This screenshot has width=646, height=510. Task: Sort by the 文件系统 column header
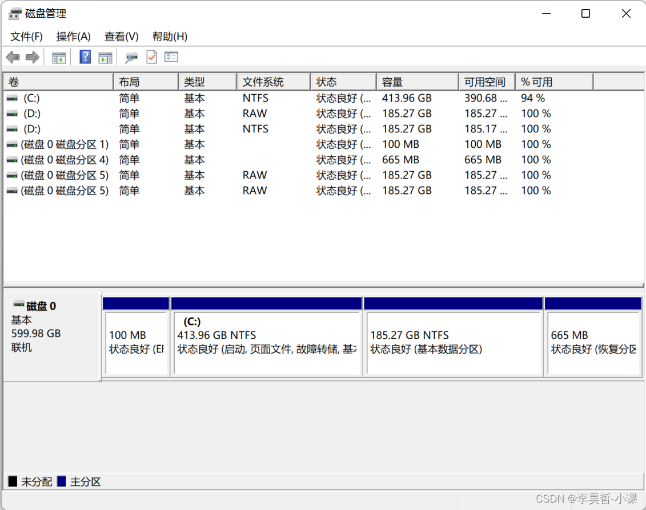(274, 82)
